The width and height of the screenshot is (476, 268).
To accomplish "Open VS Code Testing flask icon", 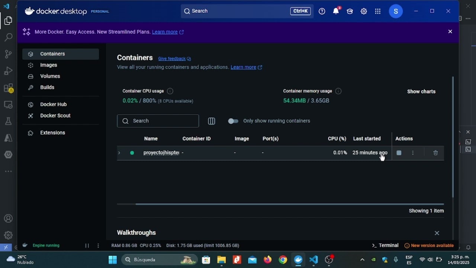I will pyautogui.click(x=8, y=121).
